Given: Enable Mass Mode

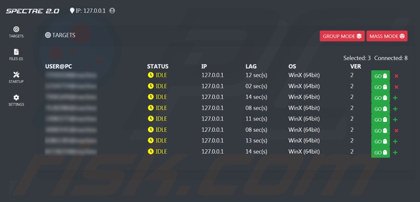Looking at the screenshot, I should 387,36.
